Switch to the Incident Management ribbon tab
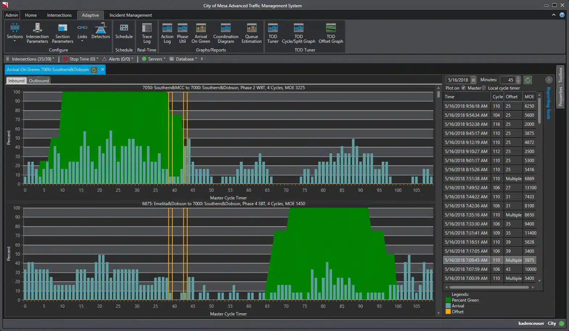The image size is (569, 331). click(131, 15)
